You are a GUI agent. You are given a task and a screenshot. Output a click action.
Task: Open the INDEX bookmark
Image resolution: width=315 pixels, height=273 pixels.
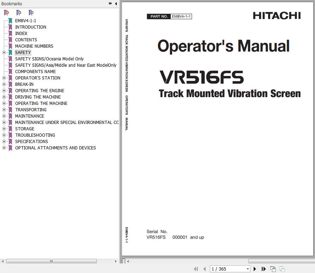click(21, 34)
